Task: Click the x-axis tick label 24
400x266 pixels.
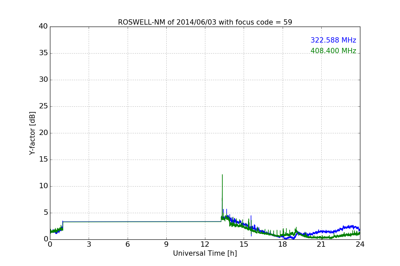Action: click(360, 244)
